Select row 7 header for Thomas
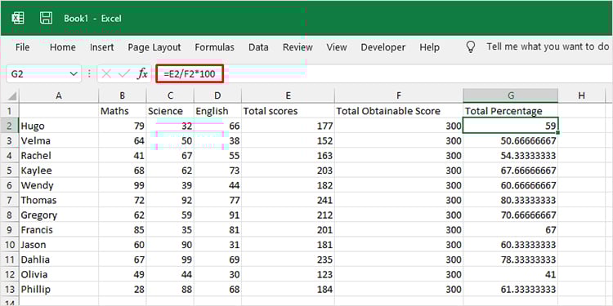The height and width of the screenshot is (306, 613). coord(10,200)
